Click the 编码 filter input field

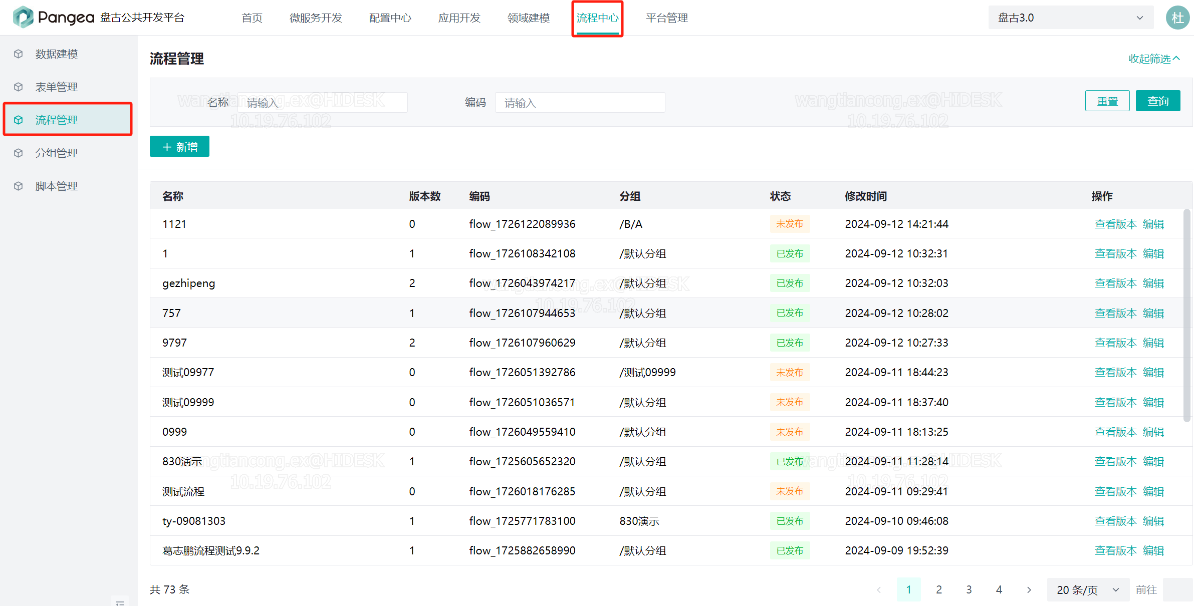pyautogui.click(x=580, y=102)
